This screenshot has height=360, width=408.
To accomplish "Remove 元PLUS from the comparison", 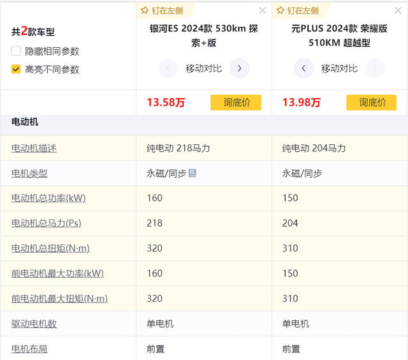I will 398,11.
